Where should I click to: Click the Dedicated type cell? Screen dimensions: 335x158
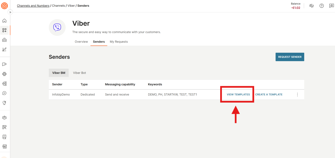(88, 94)
